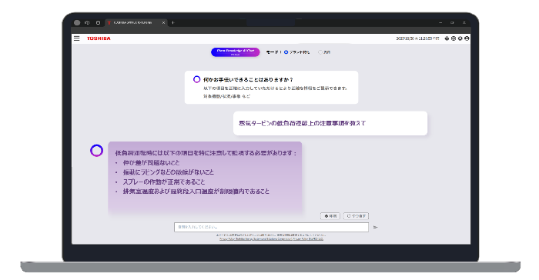Maximize the browser window

click(x=452, y=22)
